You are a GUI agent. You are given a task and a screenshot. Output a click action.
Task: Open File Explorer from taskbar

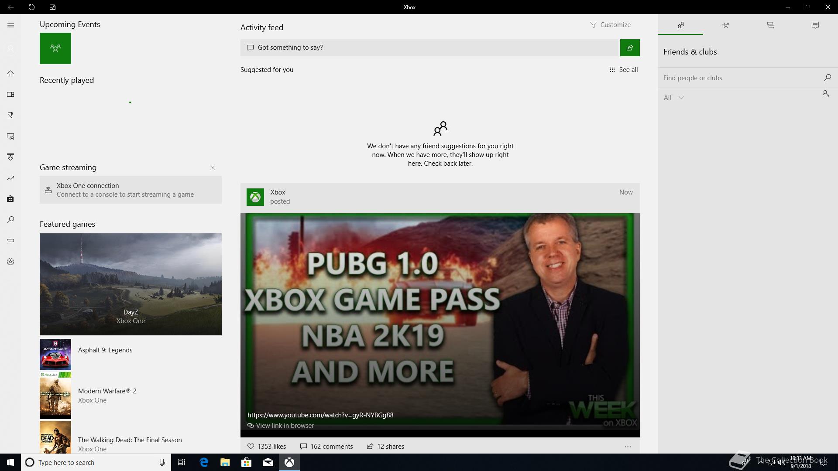pyautogui.click(x=225, y=462)
